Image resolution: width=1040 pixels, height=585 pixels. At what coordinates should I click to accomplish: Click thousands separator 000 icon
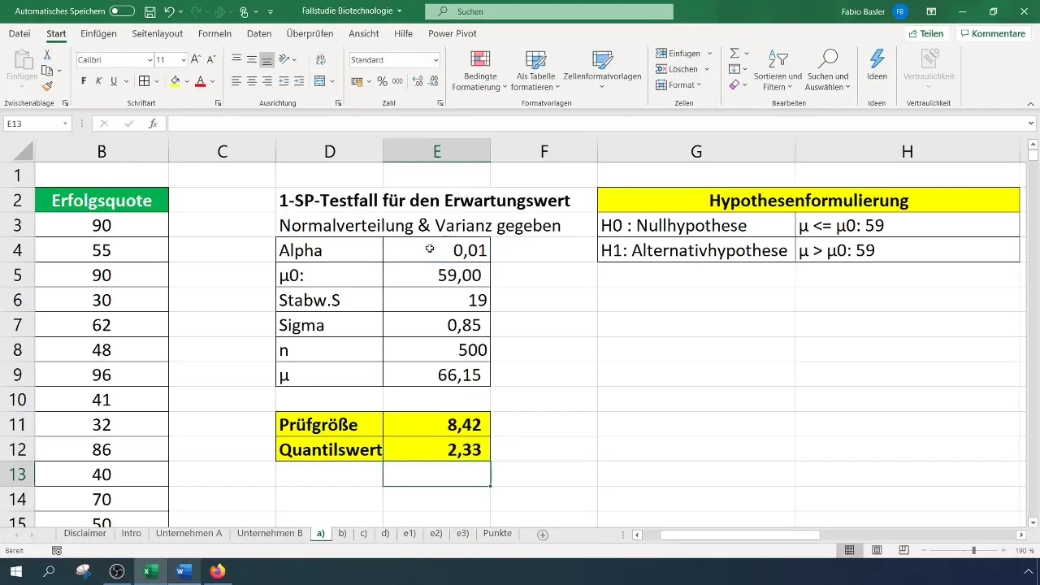click(397, 81)
